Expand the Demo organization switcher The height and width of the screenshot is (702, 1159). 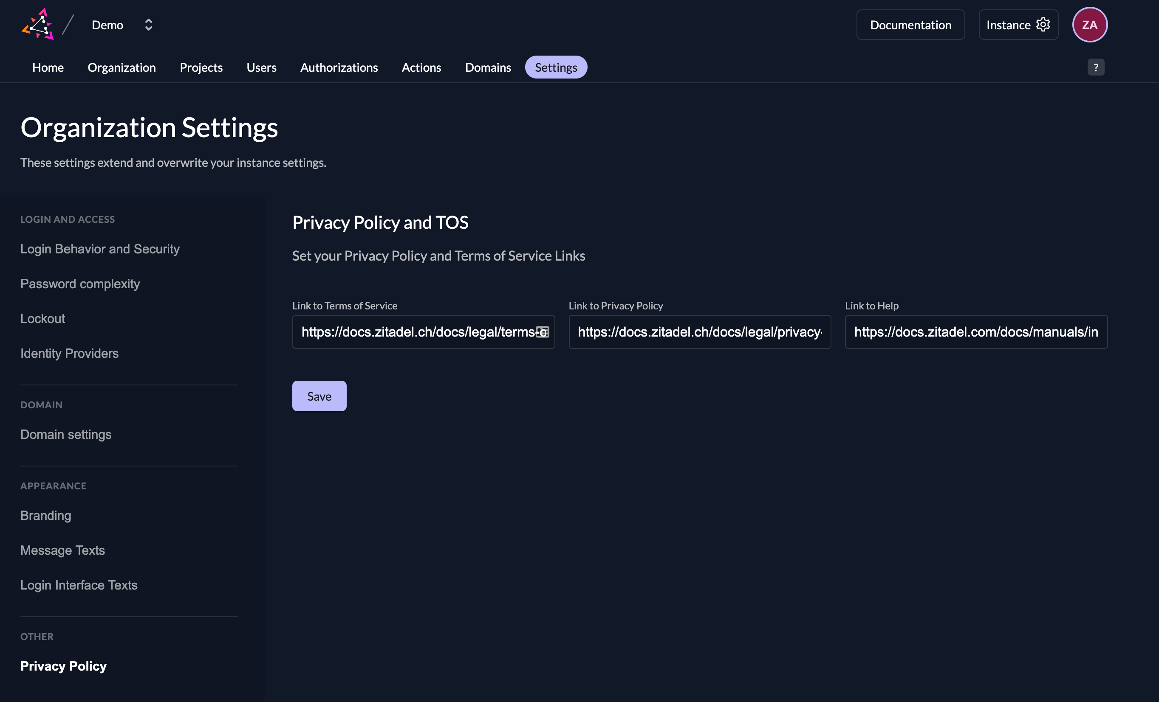tap(148, 25)
